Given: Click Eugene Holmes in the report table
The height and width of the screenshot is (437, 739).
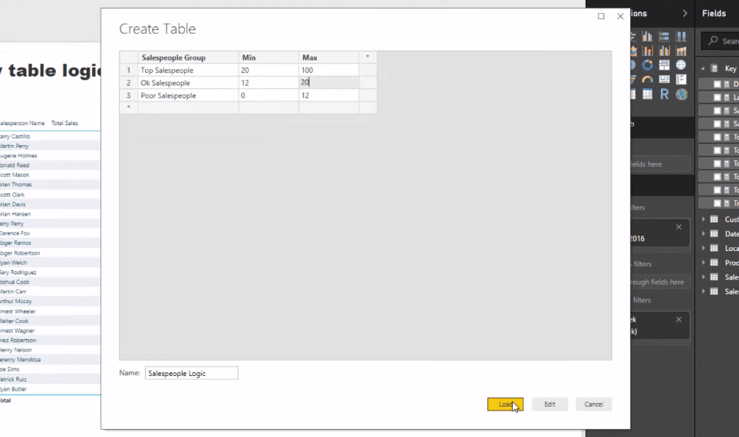Looking at the screenshot, I should (18, 155).
